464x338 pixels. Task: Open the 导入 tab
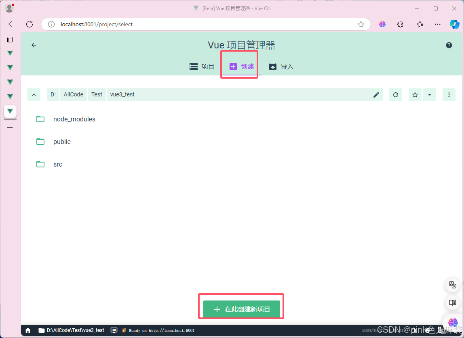tap(281, 67)
